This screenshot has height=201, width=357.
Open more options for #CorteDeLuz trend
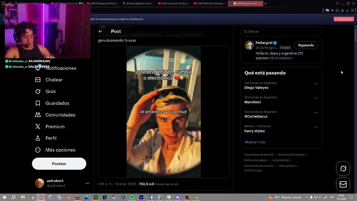click(x=316, y=113)
